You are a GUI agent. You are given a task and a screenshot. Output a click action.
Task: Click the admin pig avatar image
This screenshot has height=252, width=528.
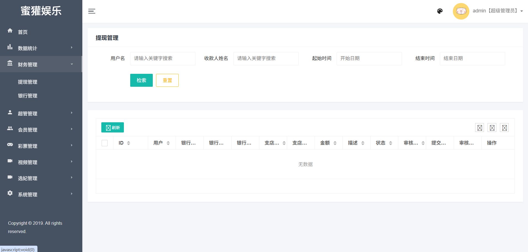pos(461,11)
